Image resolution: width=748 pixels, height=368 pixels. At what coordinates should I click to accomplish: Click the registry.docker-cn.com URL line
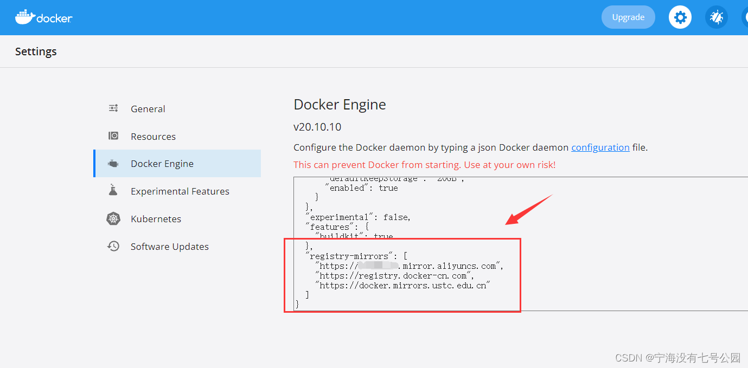394,275
